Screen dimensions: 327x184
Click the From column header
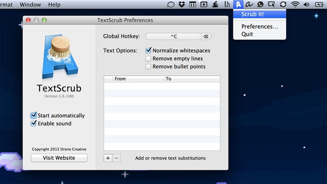(x=138, y=79)
